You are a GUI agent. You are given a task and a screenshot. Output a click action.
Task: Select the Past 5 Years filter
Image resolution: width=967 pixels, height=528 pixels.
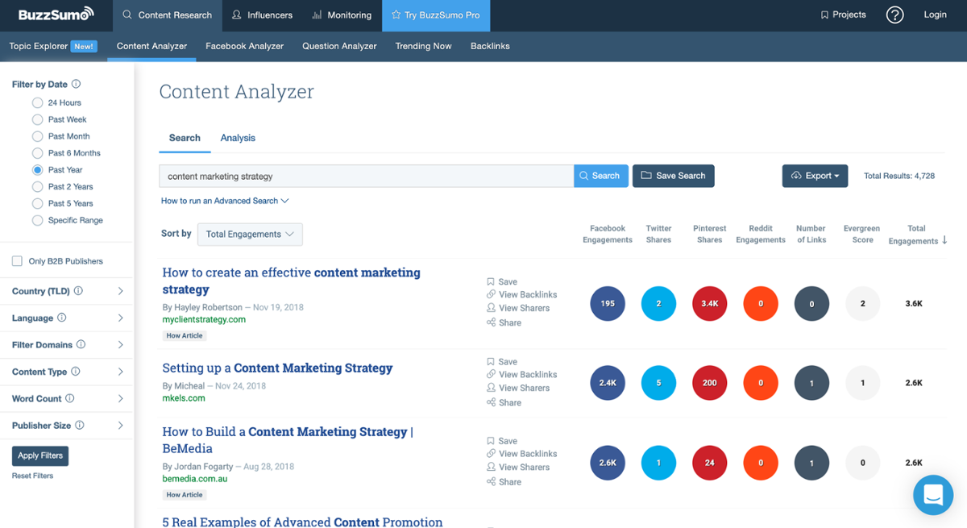point(37,204)
